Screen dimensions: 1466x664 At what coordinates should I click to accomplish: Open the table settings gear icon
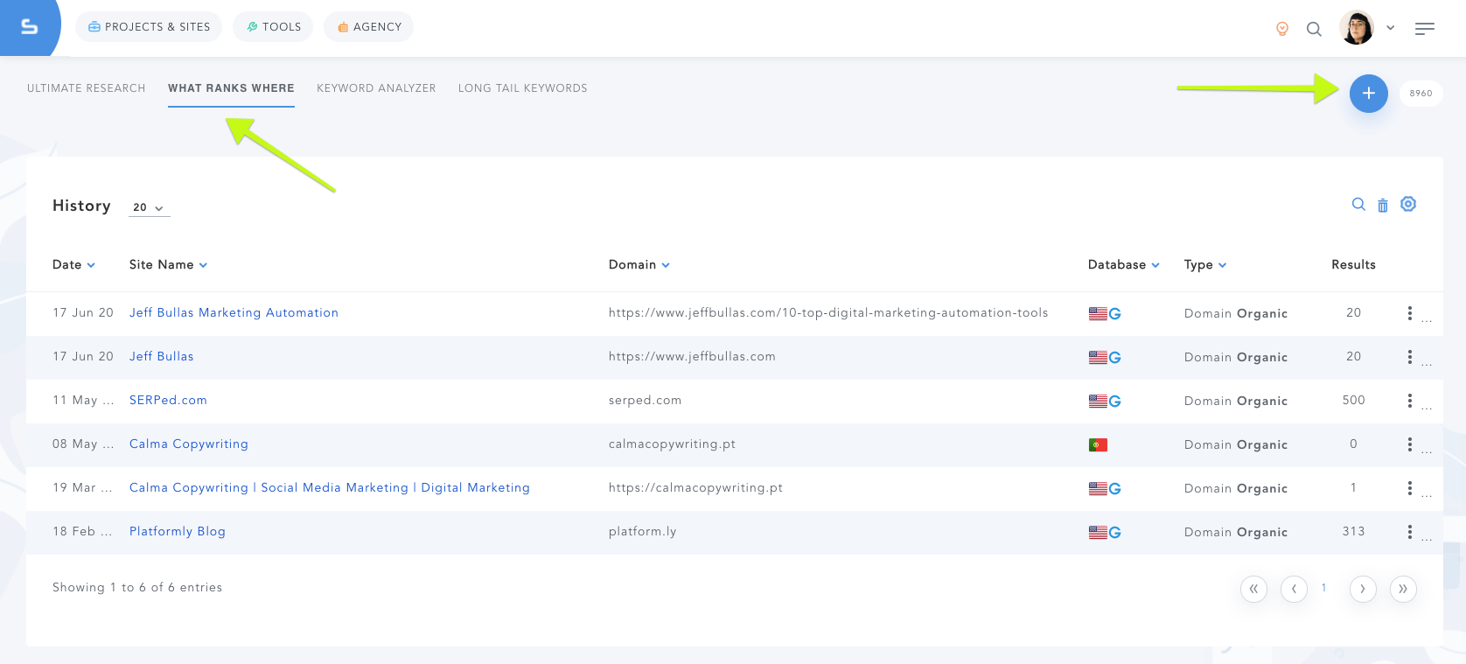1408,204
